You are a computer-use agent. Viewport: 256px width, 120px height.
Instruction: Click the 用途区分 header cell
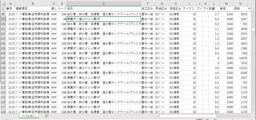click(x=162, y=9)
